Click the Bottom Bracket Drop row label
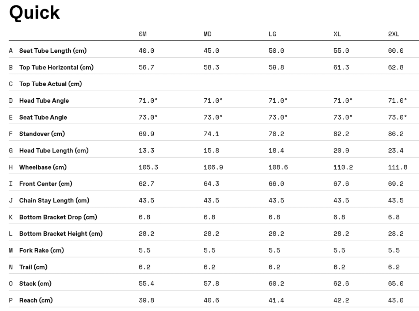The width and height of the screenshot is (419, 311). click(58, 217)
